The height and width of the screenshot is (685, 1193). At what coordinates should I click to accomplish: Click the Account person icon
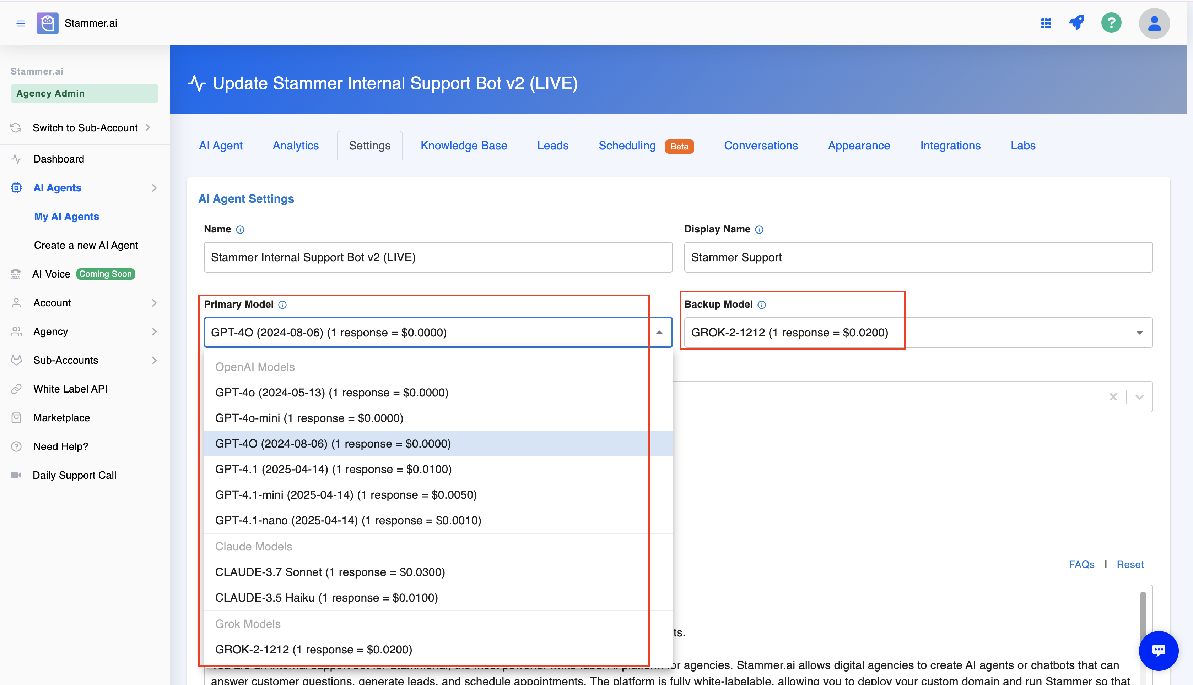[16, 302]
